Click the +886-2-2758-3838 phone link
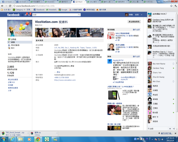Image resolution: width=178 pixels, height=142 pixels. [x=61, y=77]
